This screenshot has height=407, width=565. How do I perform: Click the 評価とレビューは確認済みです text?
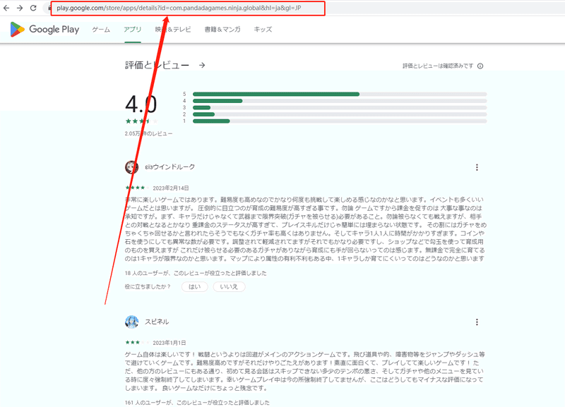coord(438,66)
